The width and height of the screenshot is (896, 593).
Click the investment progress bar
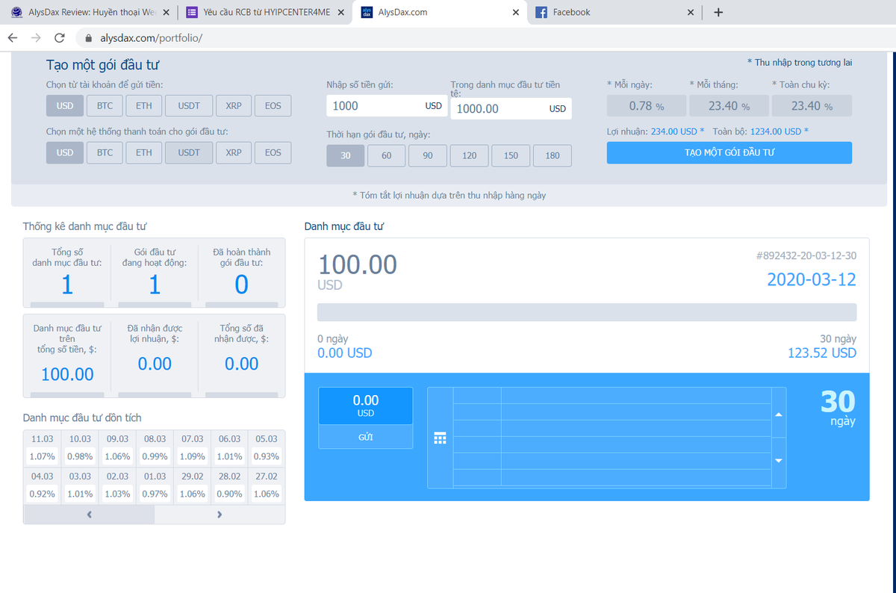pyautogui.click(x=587, y=312)
